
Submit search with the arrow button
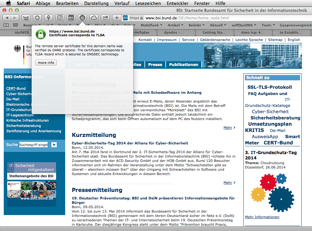(54, 145)
